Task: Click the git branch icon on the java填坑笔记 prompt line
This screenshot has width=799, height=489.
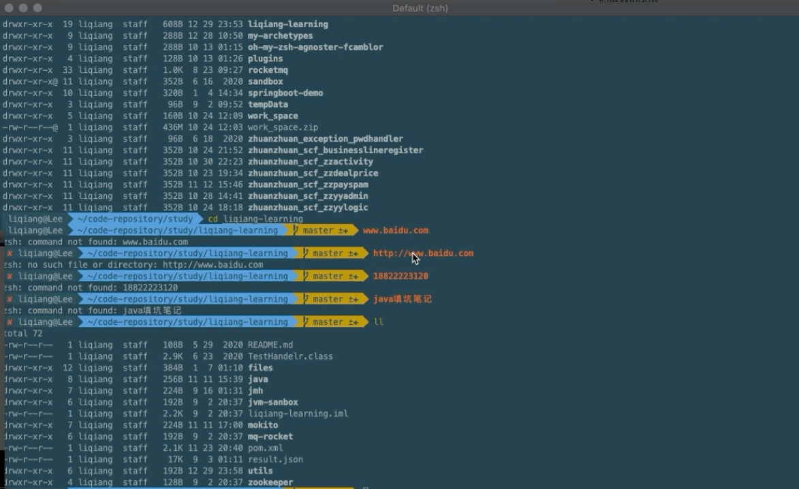Action: (296, 299)
